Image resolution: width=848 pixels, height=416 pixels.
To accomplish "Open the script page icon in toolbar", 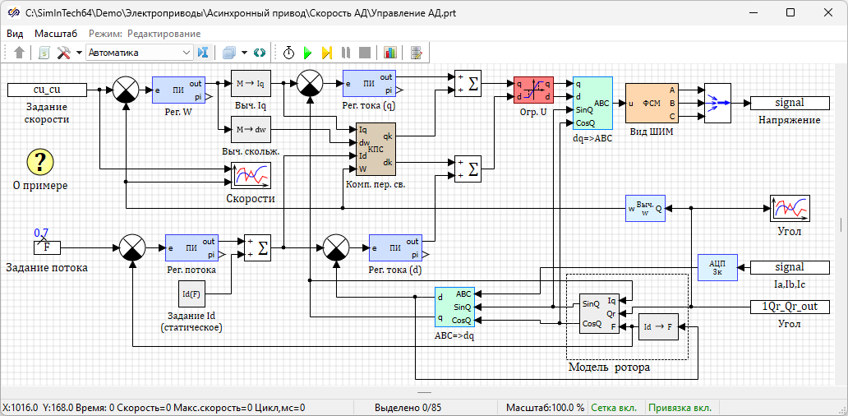I will 44,53.
